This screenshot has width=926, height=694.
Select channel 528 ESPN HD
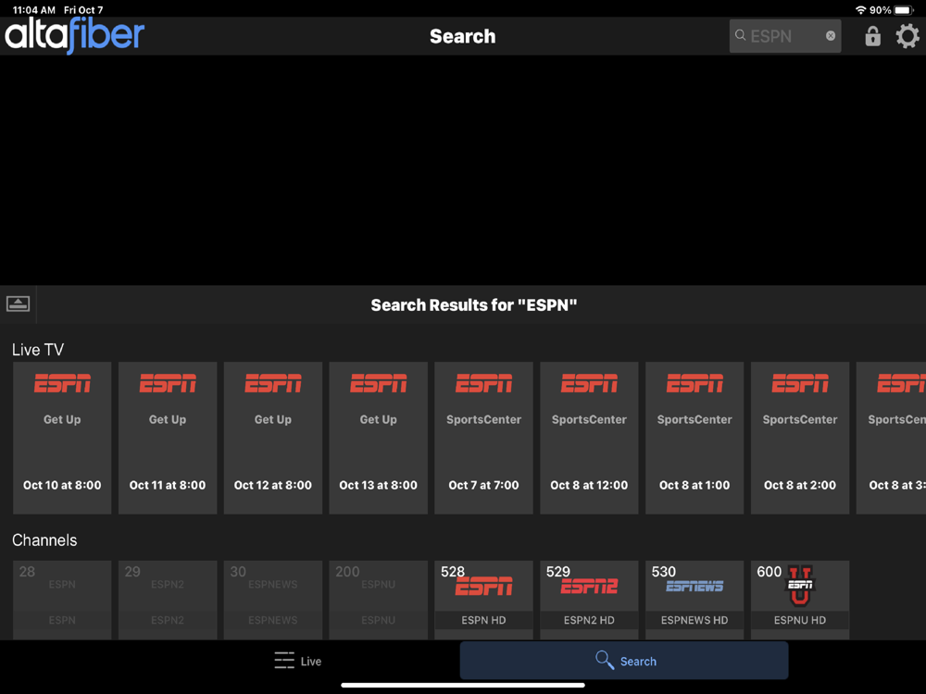pos(483,600)
